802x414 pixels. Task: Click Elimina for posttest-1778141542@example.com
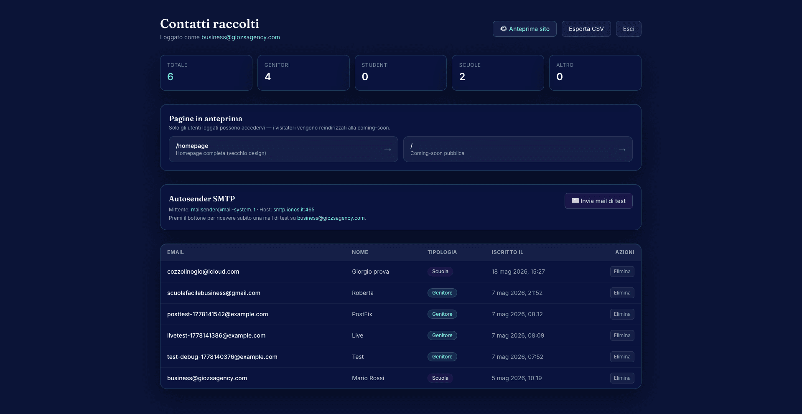[x=622, y=314]
